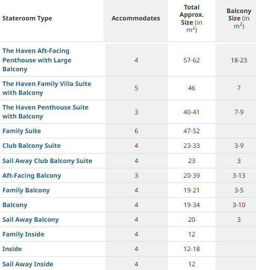This screenshot has height=270, width=256.
Task: Click the Family Suite accommodates value 6
Action: [x=136, y=131]
